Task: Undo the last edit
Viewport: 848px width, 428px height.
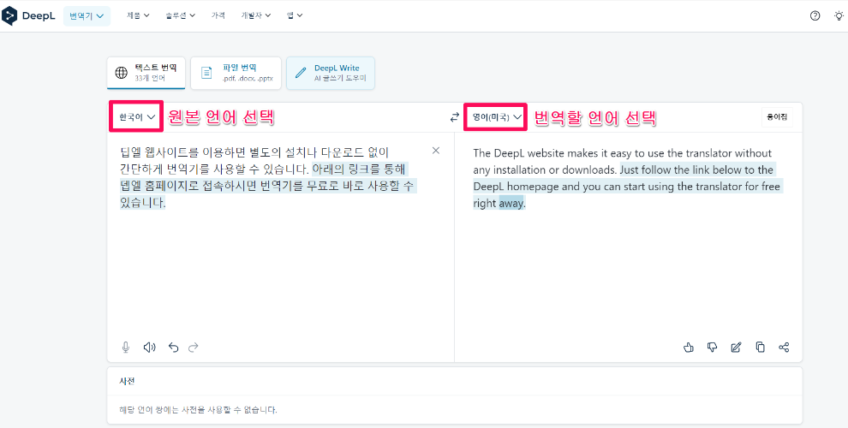Action: pyautogui.click(x=173, y=347)
